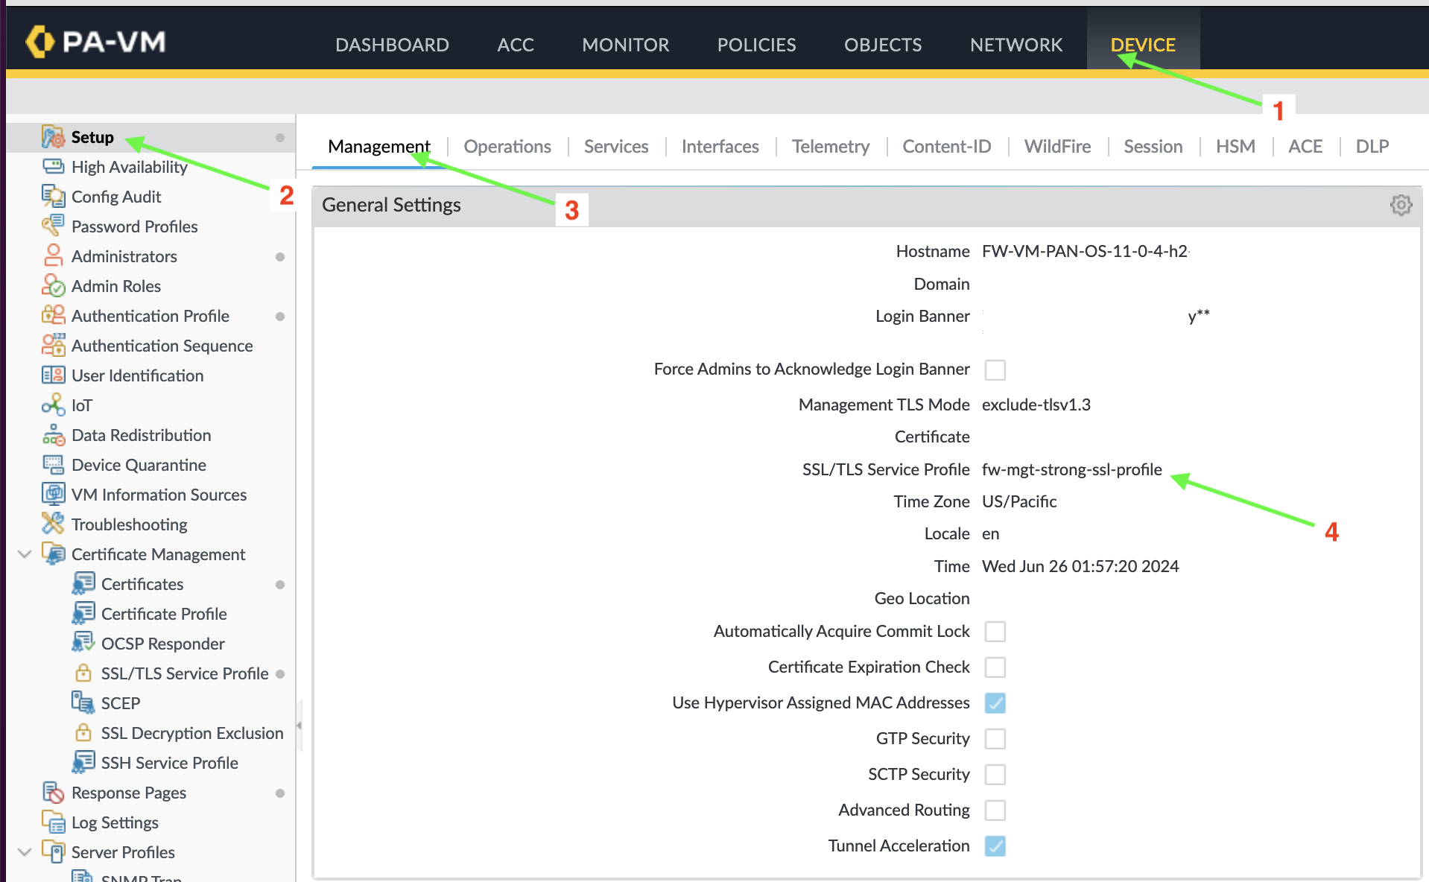Open the NETWORK menu in top bar
The height and width of the screenshot is (882, 1429).
tap(1015, 44)
